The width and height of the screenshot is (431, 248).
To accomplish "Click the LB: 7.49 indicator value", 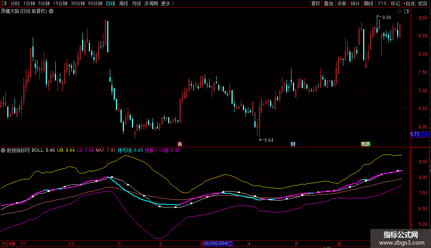I will tap(85, 150).
